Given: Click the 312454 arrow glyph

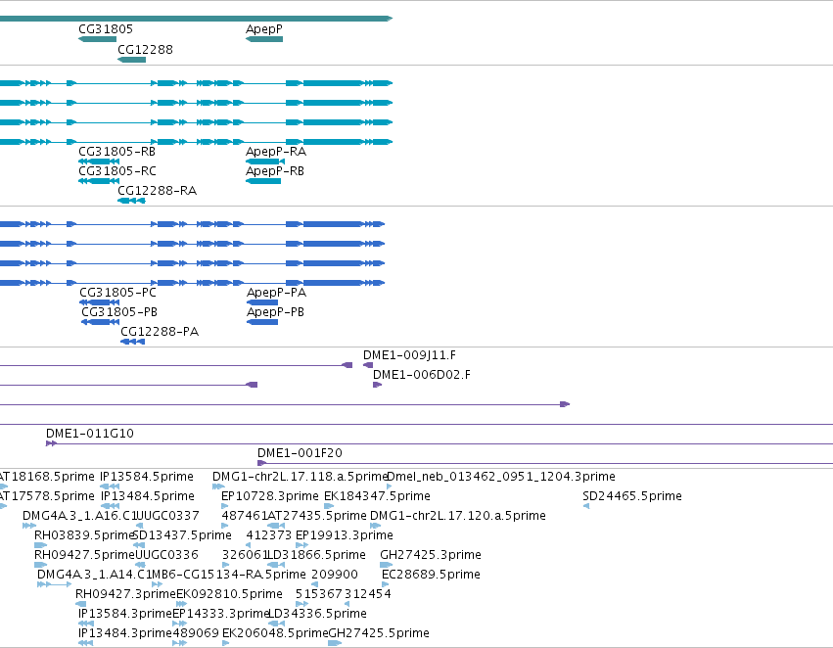Looking at the screenshot, I should 347,605.
